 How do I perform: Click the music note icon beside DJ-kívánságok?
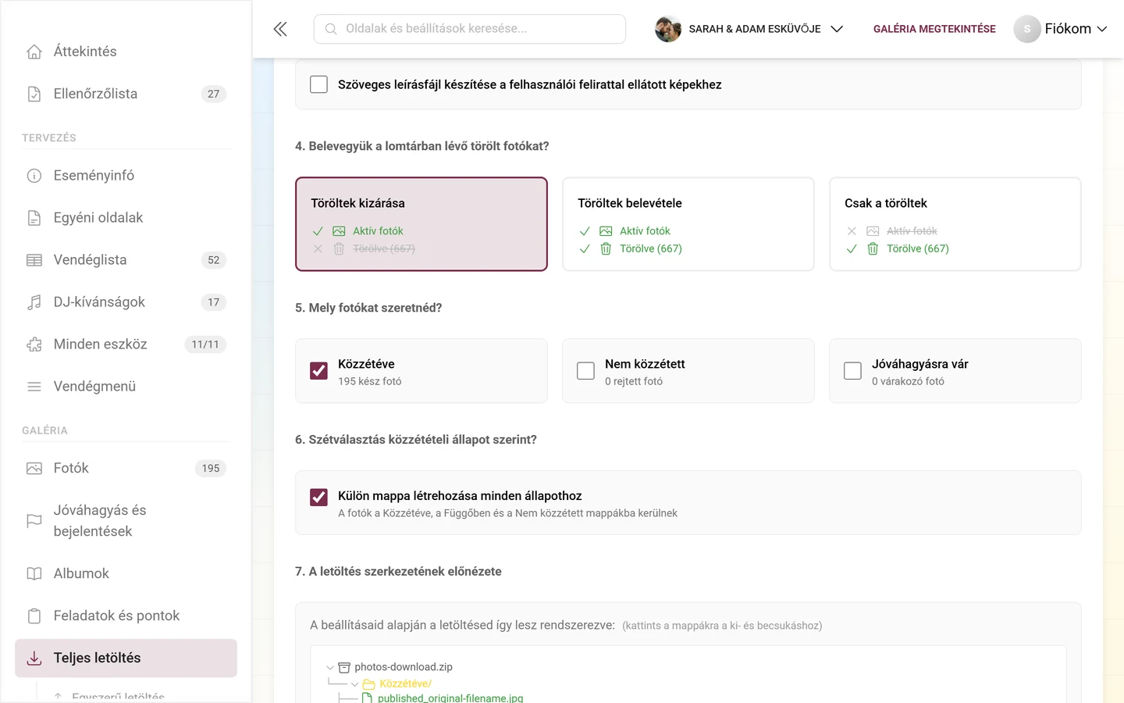34,302
